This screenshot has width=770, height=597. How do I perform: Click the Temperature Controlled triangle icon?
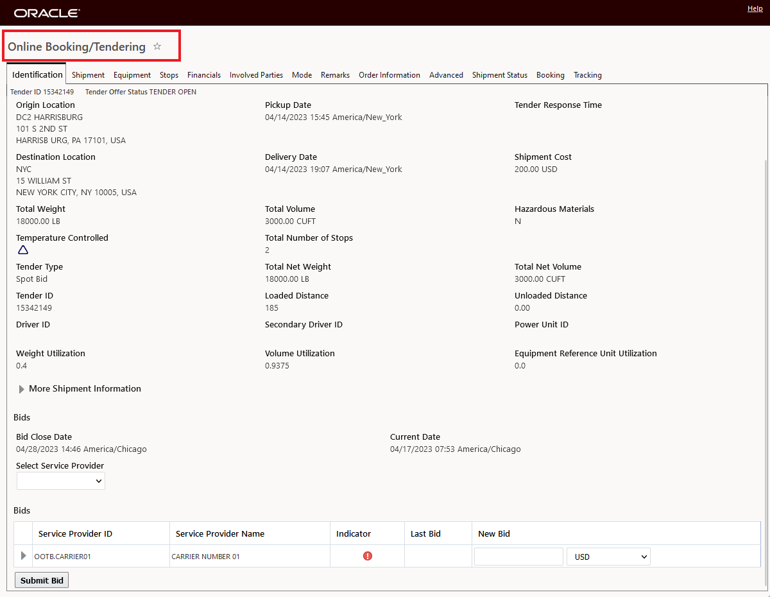[23, 250]
